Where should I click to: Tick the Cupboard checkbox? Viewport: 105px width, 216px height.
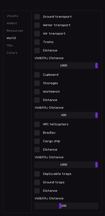37,75
